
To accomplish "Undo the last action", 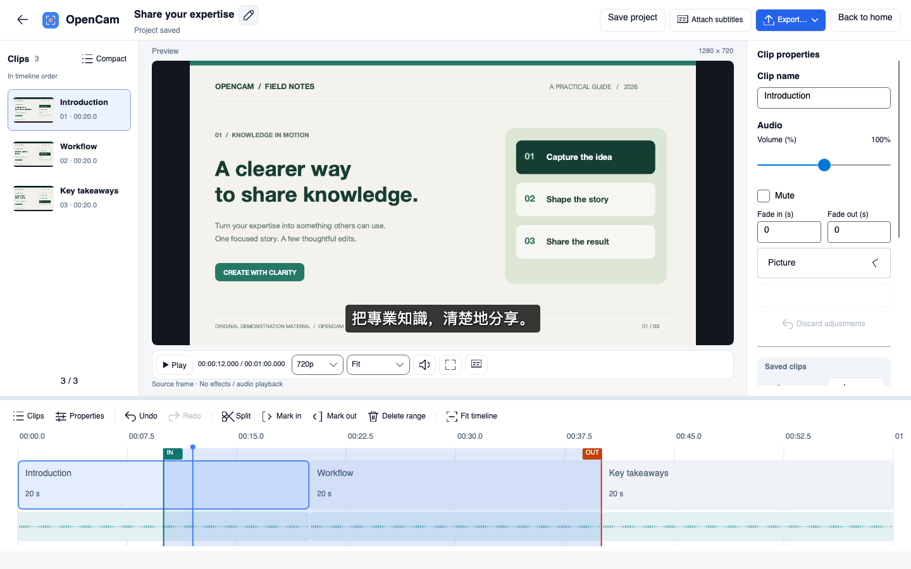I will tap(141, 416).
